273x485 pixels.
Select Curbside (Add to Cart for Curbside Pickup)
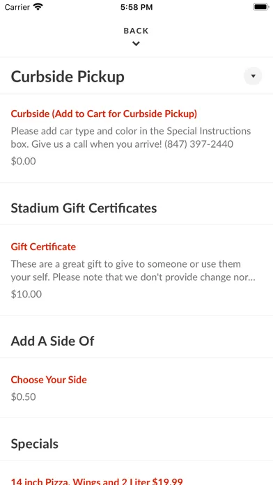point(104,114)
